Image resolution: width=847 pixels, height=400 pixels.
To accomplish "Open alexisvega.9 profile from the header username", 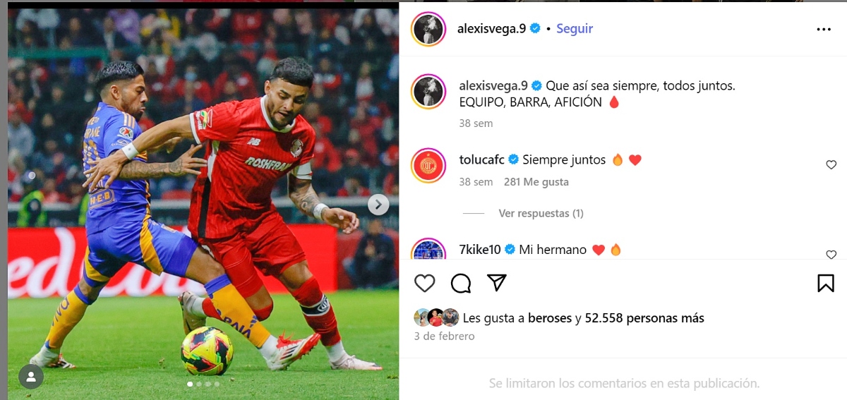I will [492, 29].
